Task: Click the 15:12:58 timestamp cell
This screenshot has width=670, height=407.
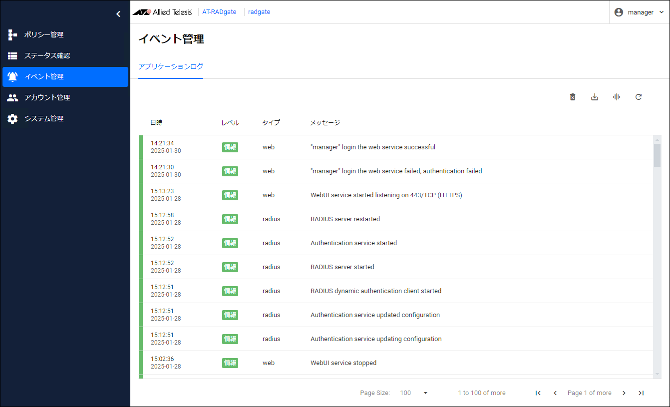Action: [166, 219]
